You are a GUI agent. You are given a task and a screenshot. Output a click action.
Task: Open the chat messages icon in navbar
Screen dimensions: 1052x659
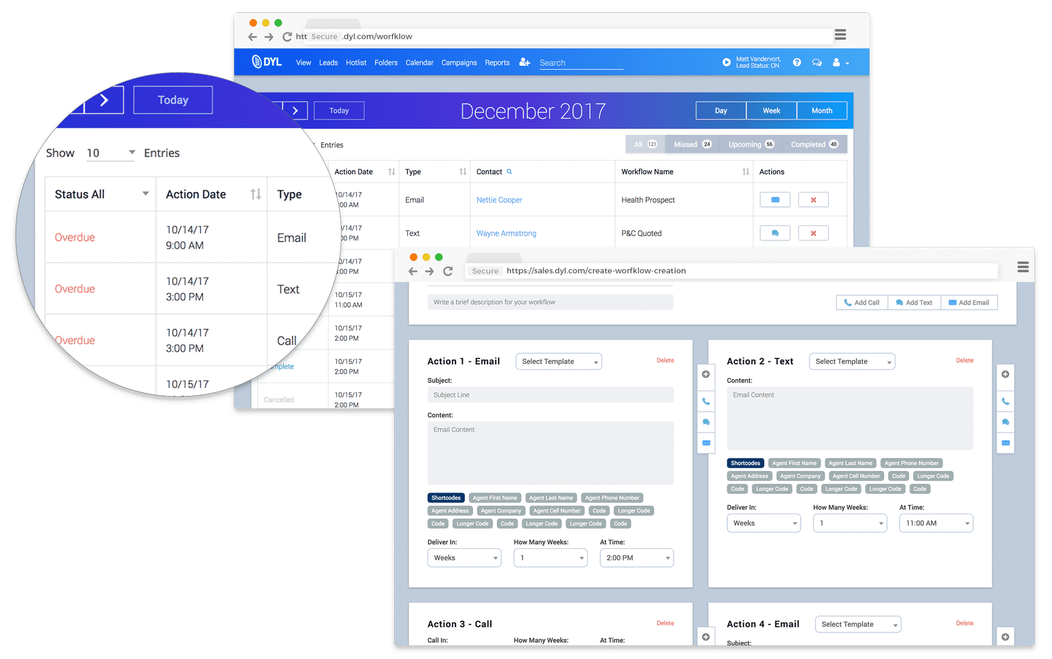(817, 62)
